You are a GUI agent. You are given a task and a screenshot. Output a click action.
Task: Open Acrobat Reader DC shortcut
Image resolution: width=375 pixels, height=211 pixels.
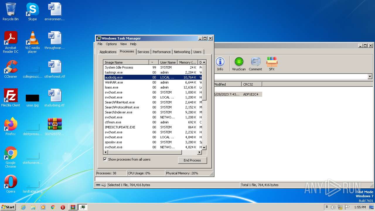[11, 42]
